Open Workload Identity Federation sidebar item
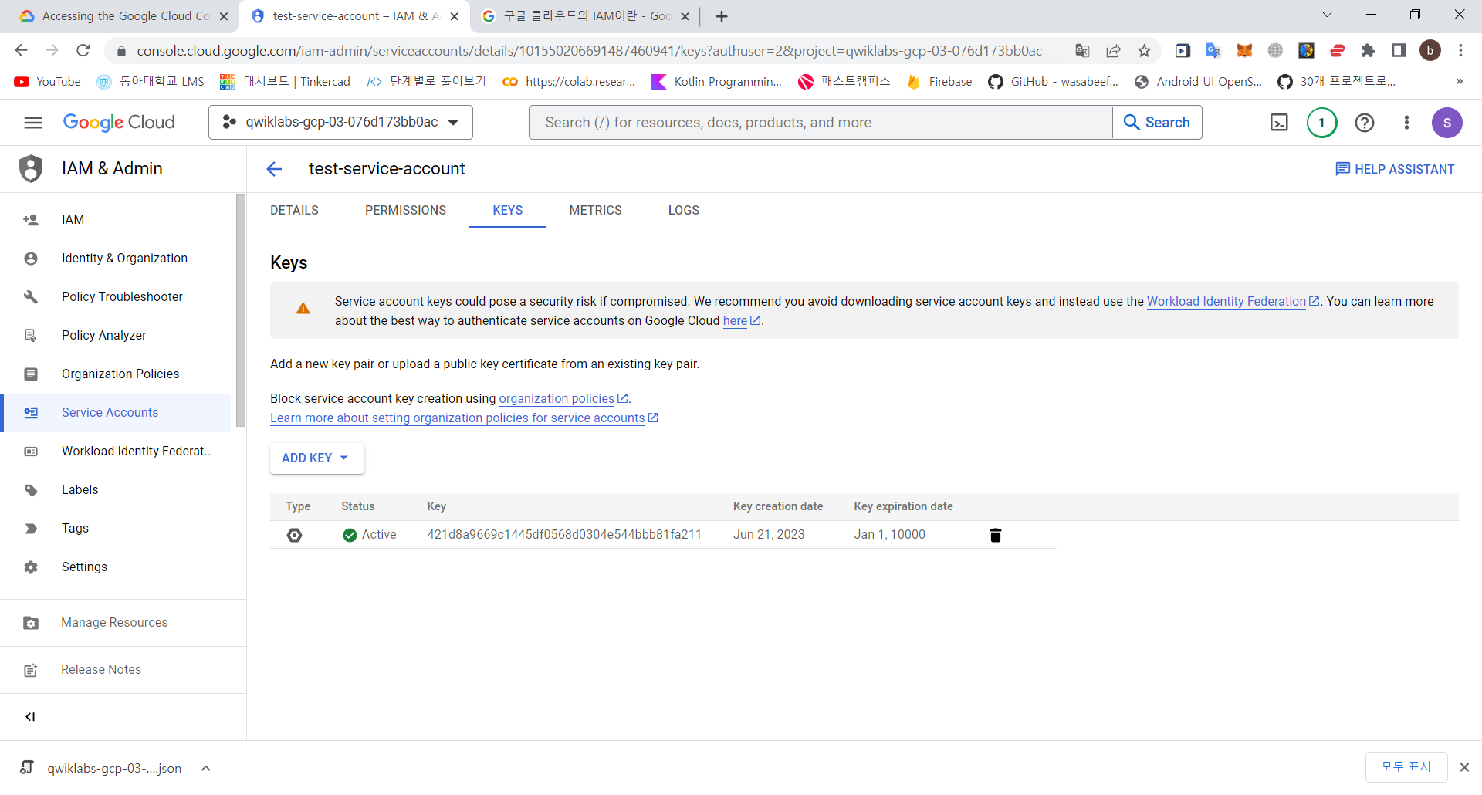Screen dimensions: 1482x795 pyautogui.click(x=116, y=452)
